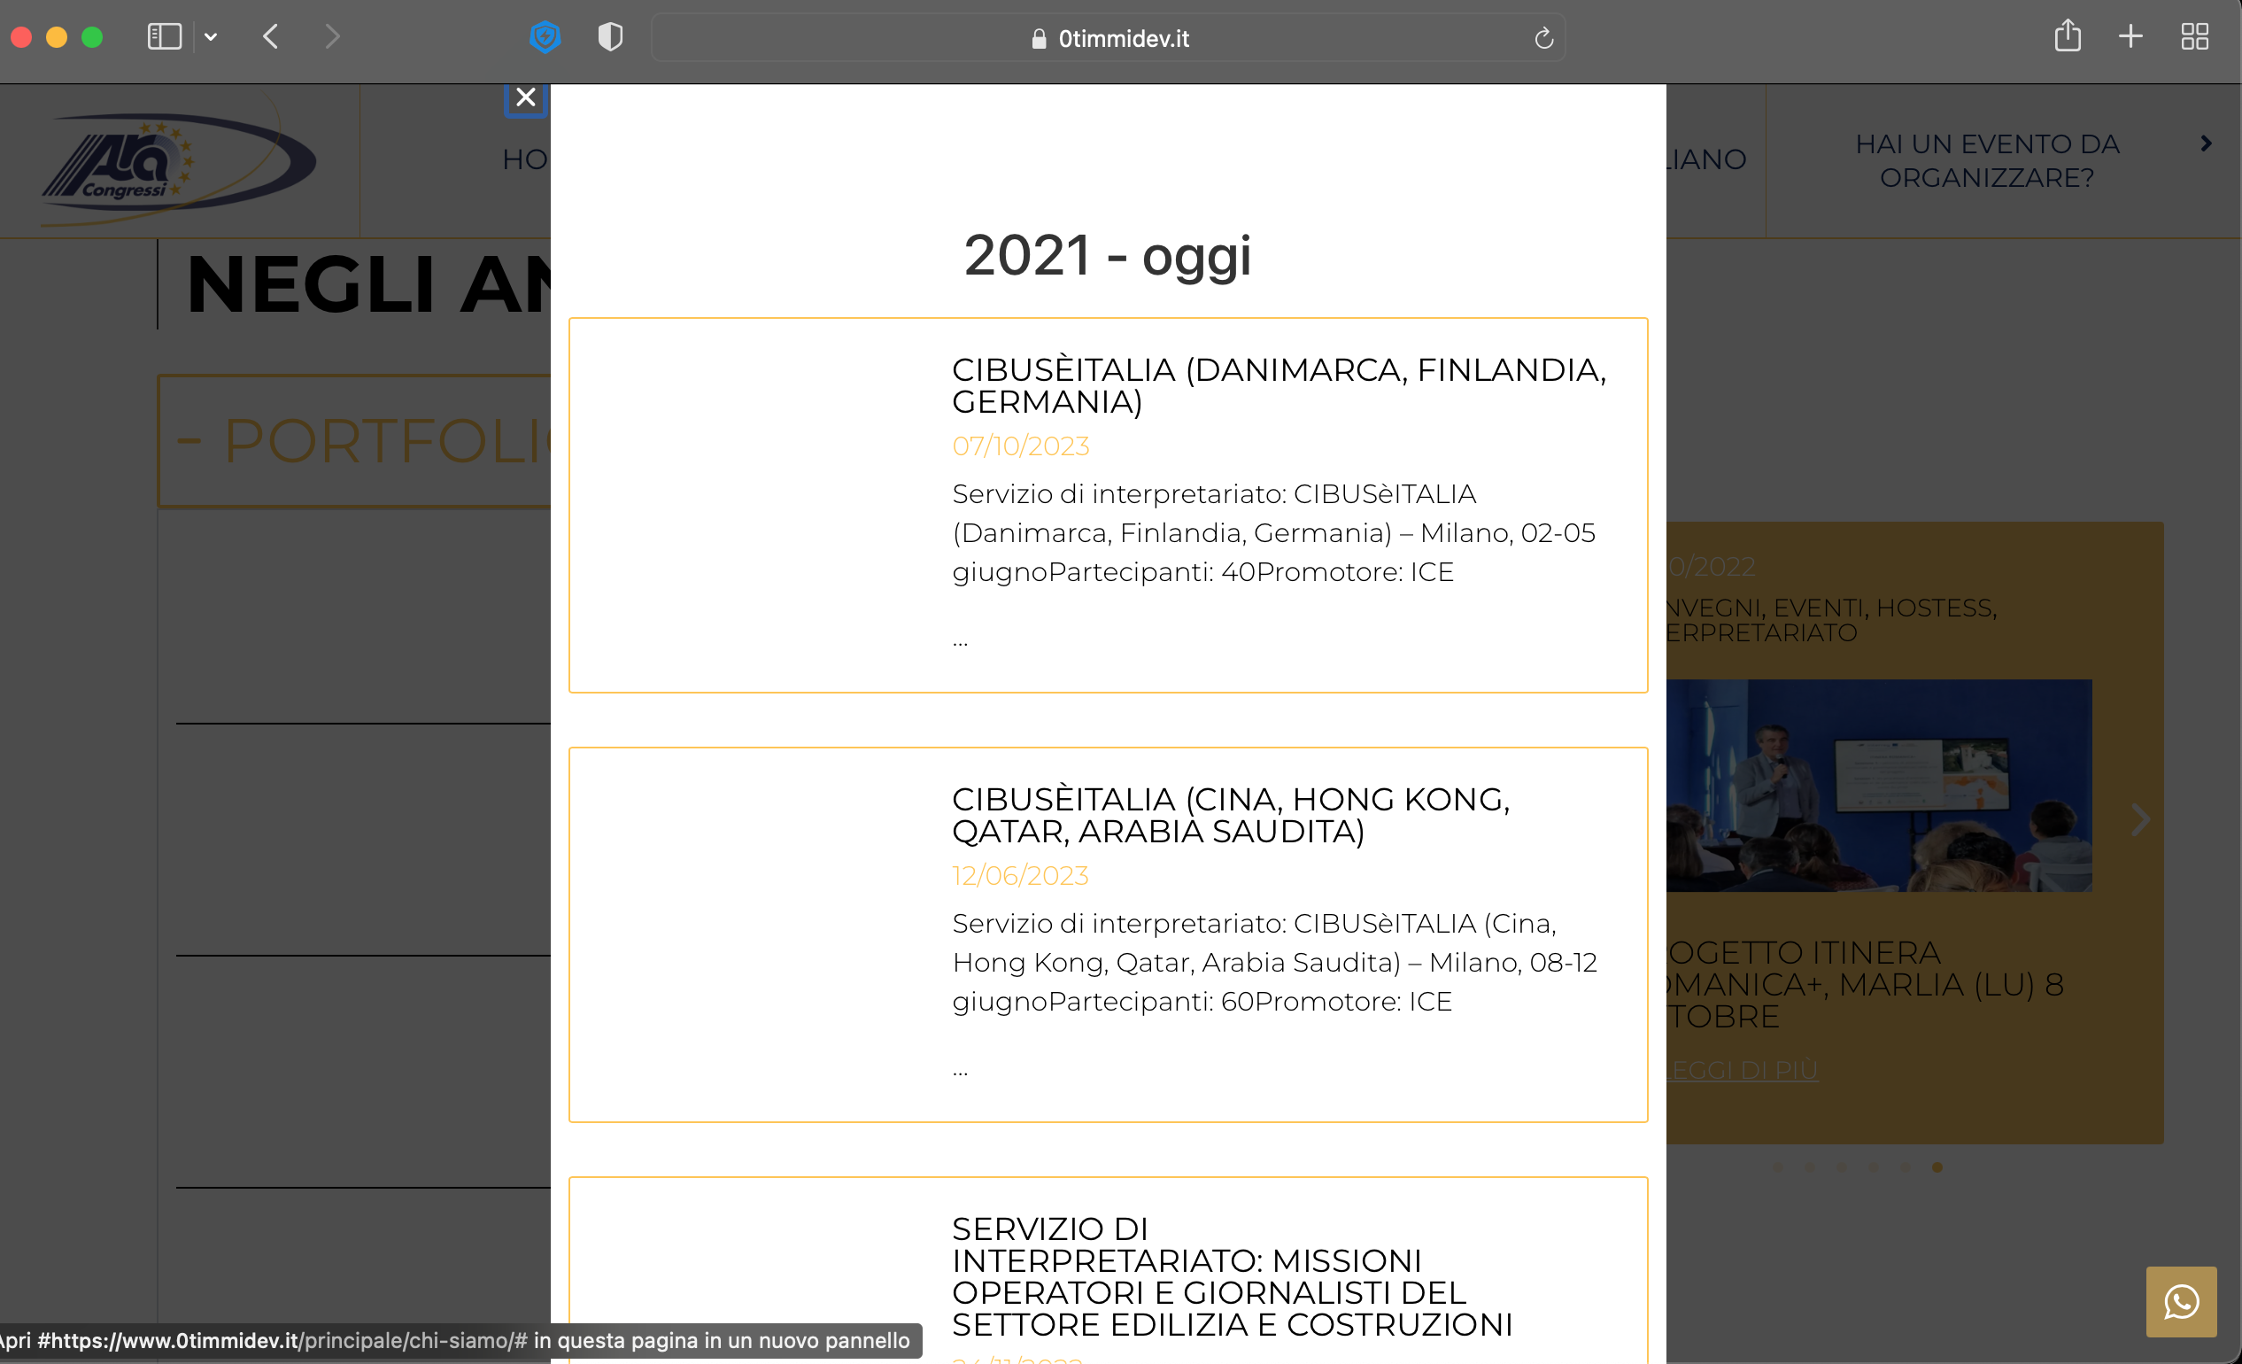Open the CIBUSèITALIA (Cina, Hong Kong) title
The height and width of the screenshot is (1364, 2242).
point(1230,816)
